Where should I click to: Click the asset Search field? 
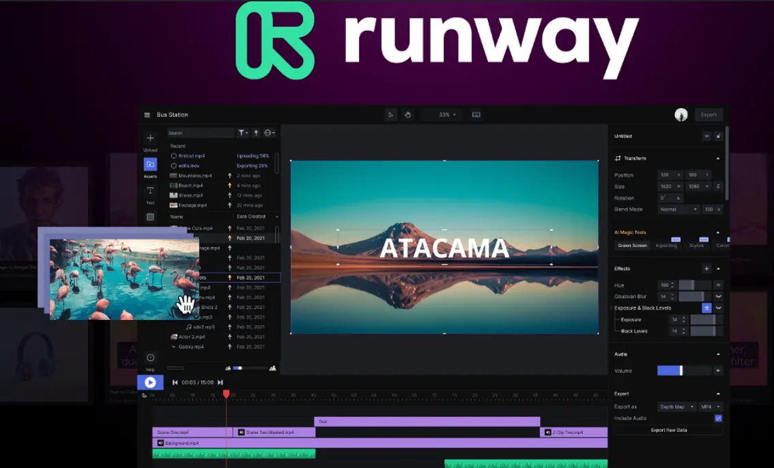click(201, 132)
